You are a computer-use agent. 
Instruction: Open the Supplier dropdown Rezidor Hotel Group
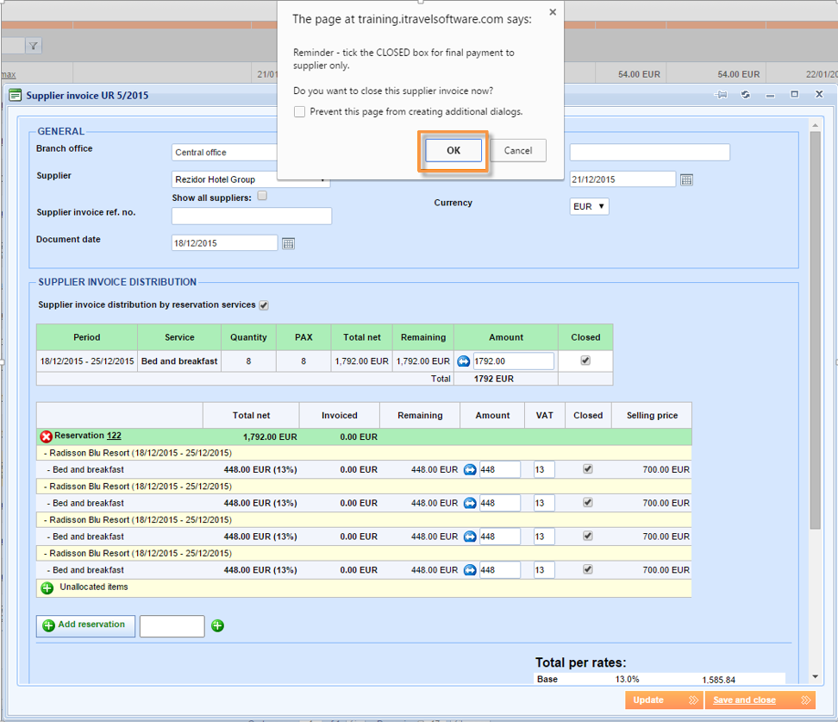(x=251, y=179)
